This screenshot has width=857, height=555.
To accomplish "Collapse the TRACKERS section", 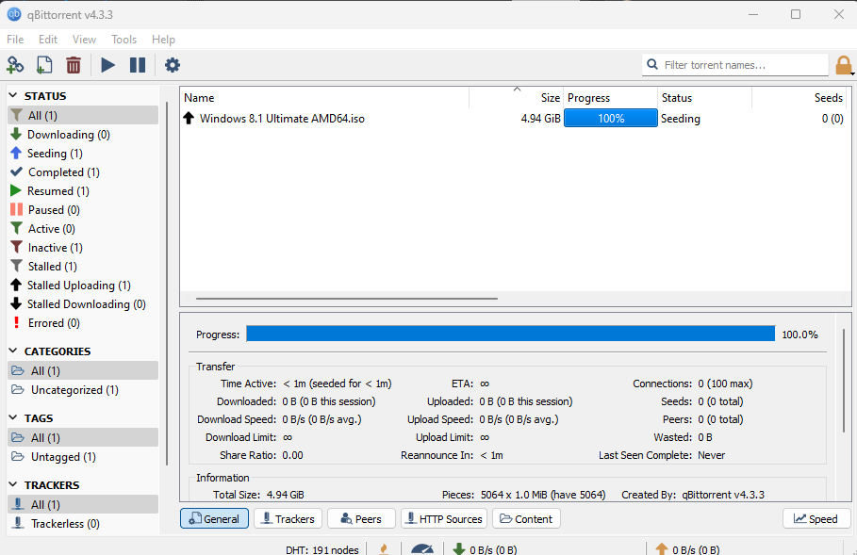I will pyautogui.click(x=13, y=484).
